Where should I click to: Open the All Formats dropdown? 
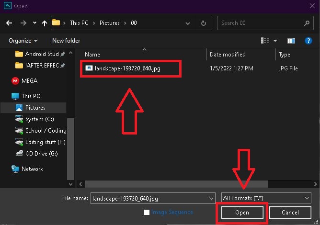tap(266, 198)
